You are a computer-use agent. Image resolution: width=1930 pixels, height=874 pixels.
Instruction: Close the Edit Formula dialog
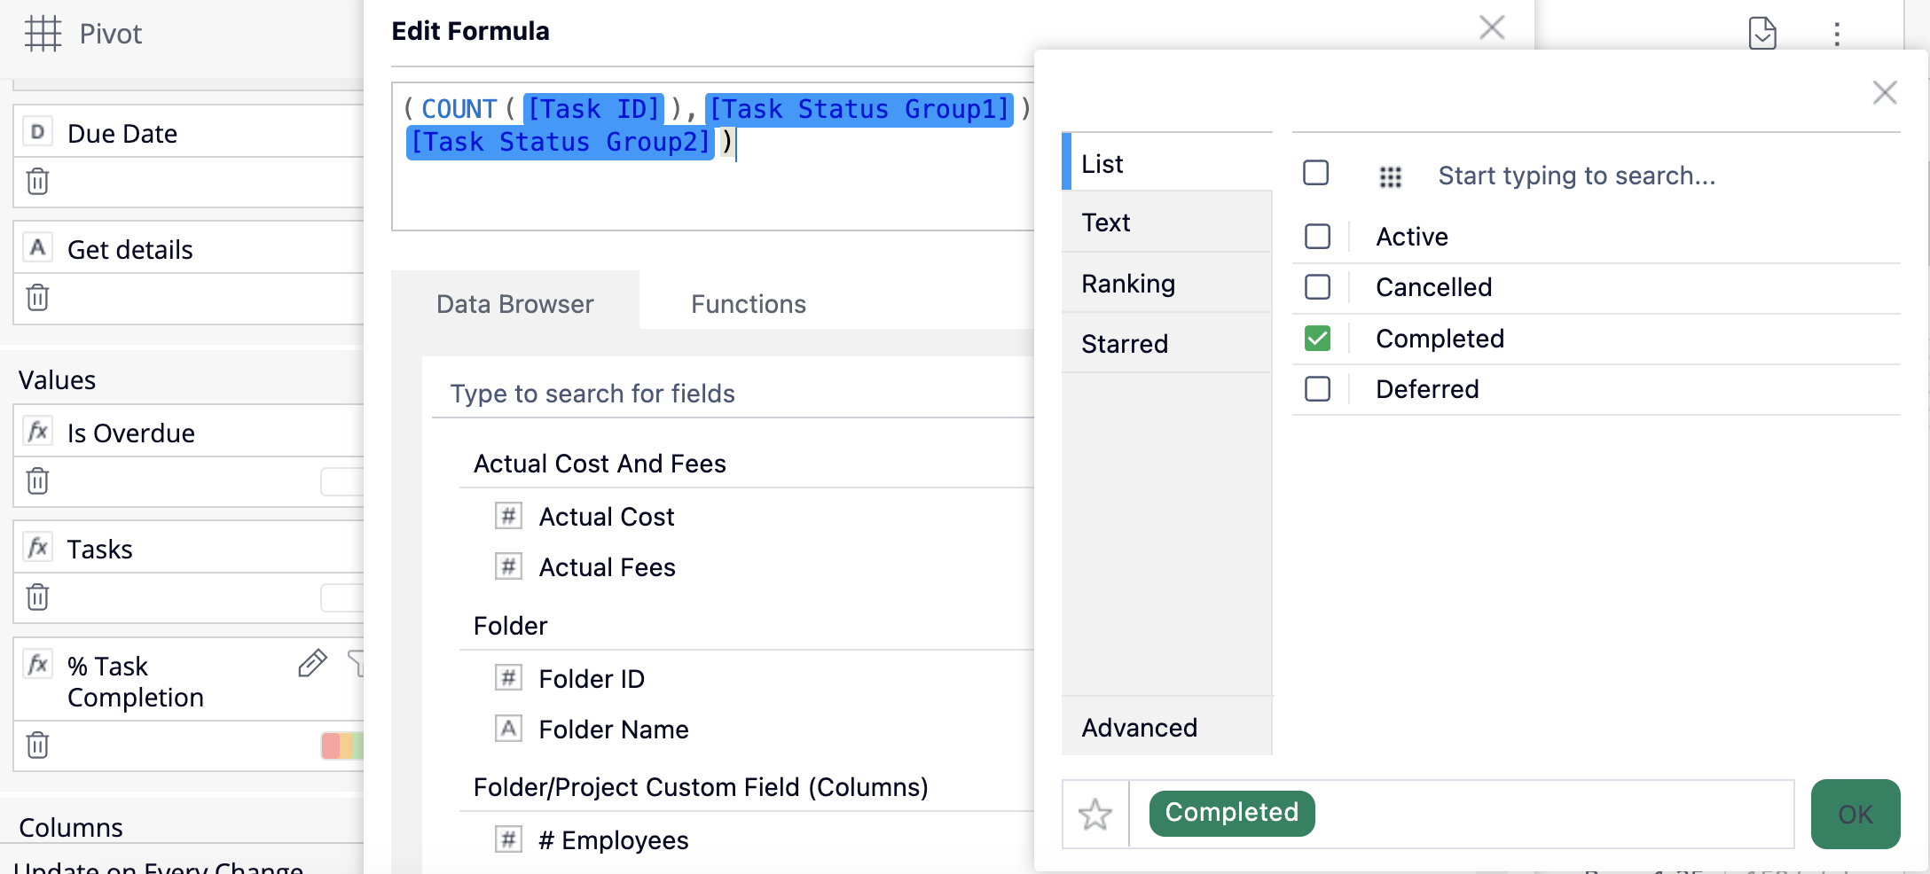pyautogui.click(x=1492, y=28)
